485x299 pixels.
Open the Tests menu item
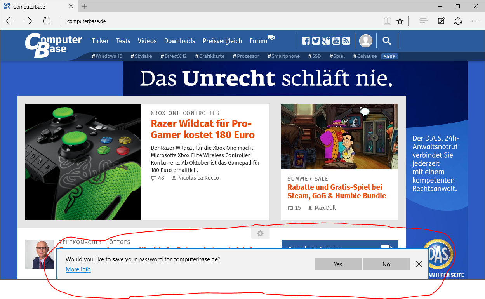pos(123,41)
